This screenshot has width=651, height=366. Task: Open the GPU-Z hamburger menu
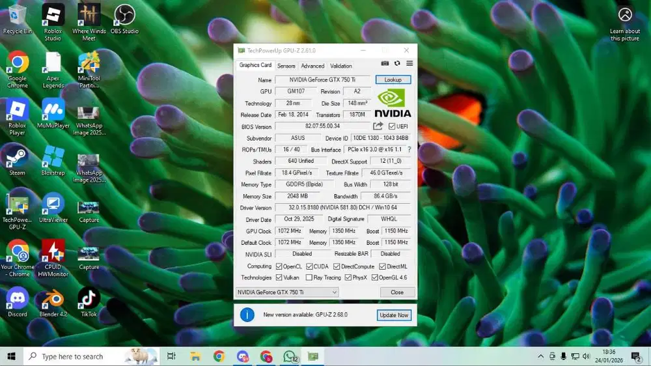coord(409,63)
